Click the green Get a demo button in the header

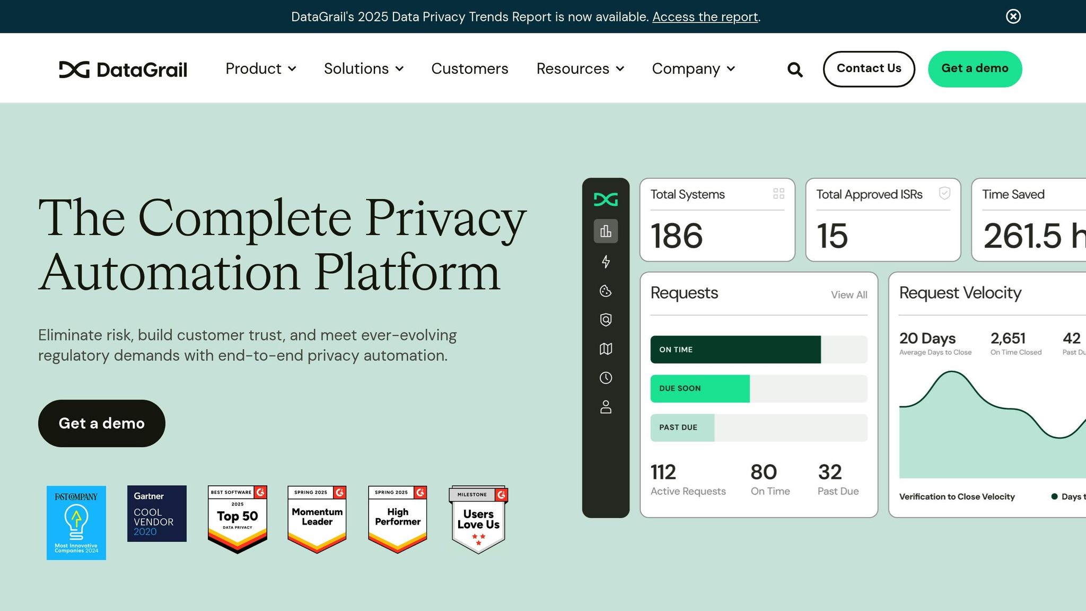975,69
